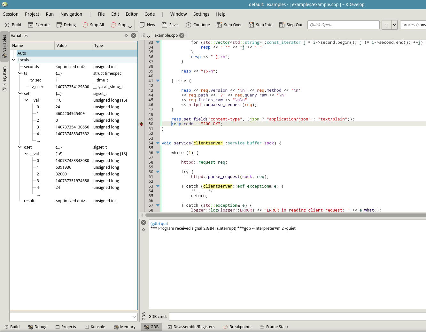Close the example.cpp tab

pos(182,35)
